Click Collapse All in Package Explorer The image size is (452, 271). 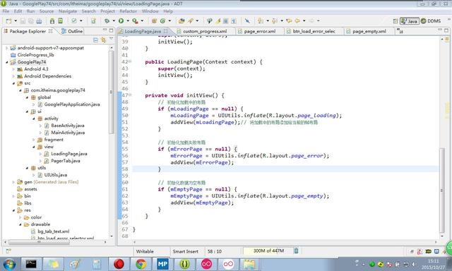click(96, 40)
